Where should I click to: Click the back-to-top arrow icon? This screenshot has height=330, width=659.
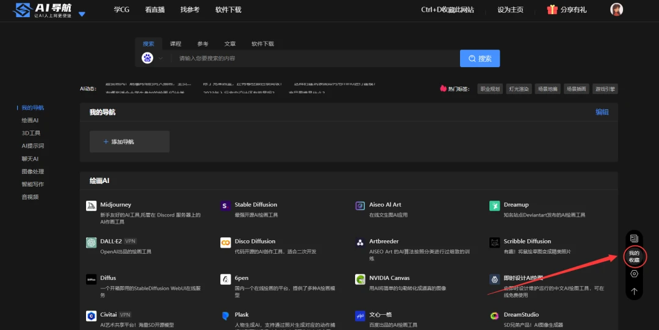click(x=634, y=292)
